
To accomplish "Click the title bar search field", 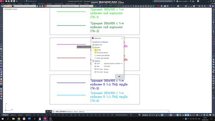I will point(163,1).
